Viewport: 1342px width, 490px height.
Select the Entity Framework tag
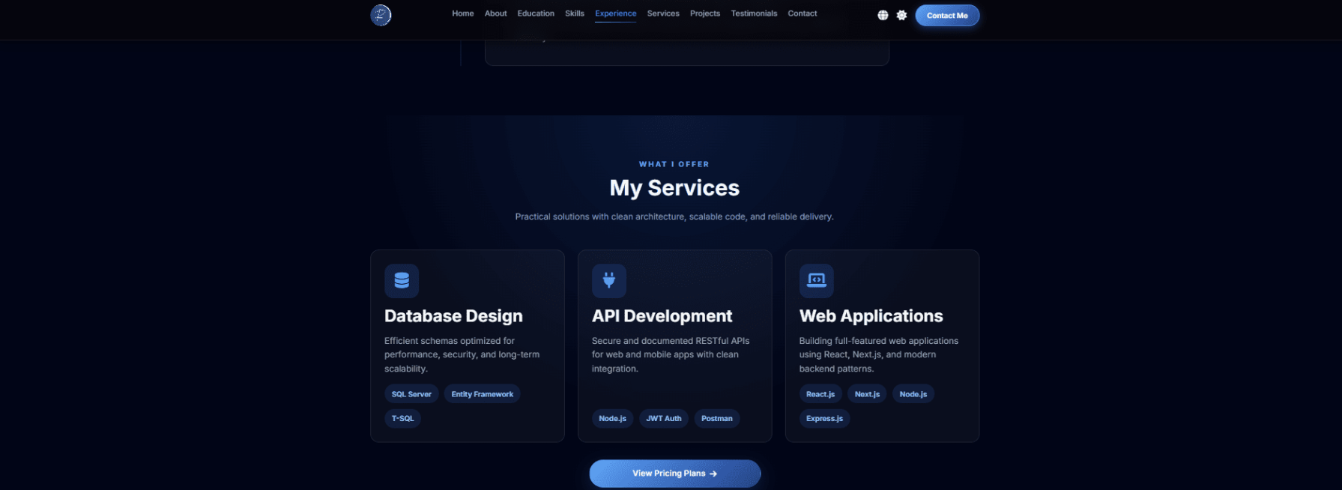tap(482, 394)
